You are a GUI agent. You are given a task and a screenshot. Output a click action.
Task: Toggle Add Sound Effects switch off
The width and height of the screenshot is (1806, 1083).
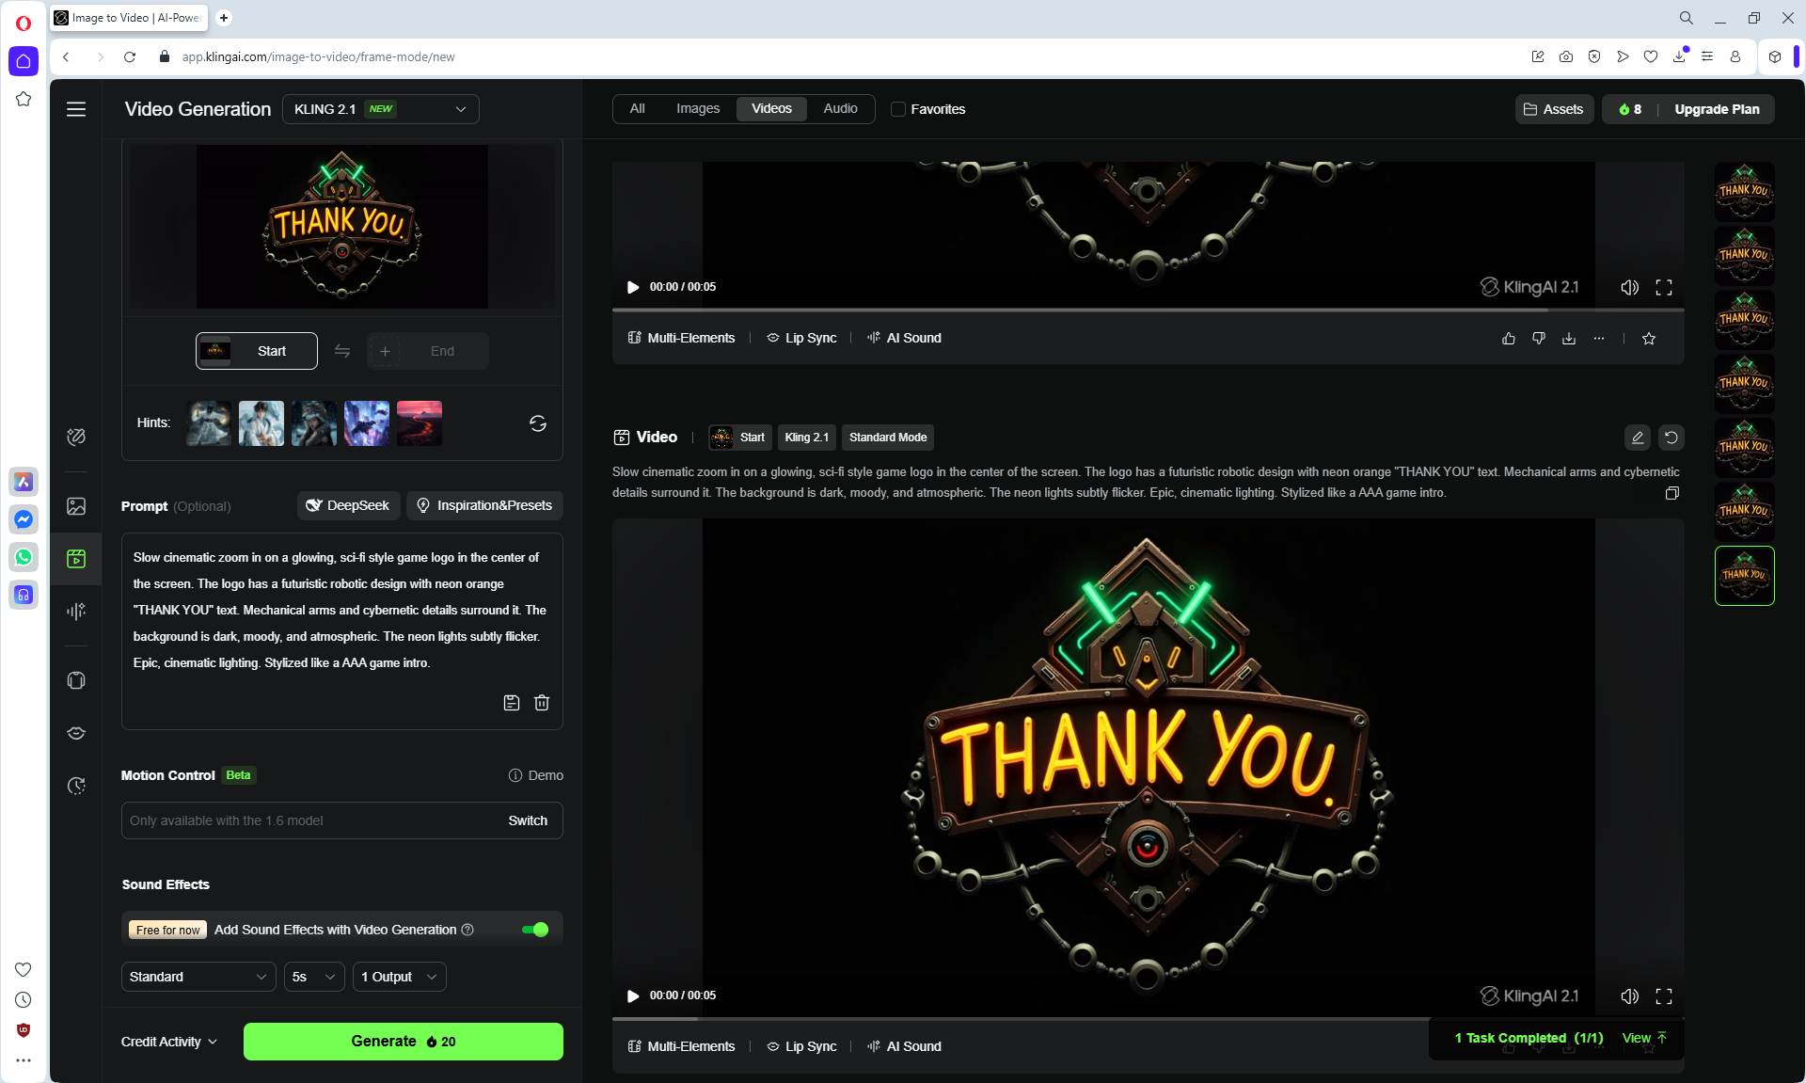535,930
